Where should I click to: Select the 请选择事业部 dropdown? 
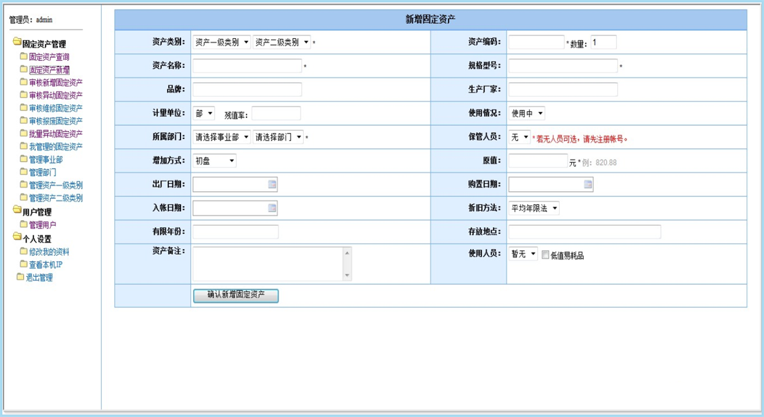[222, 137]
